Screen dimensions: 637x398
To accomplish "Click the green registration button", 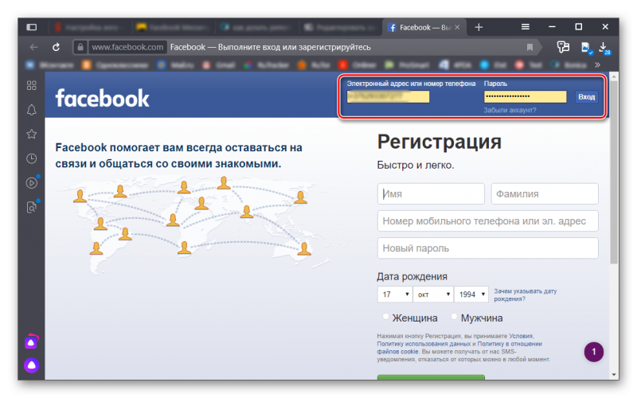I will (431, 377).
